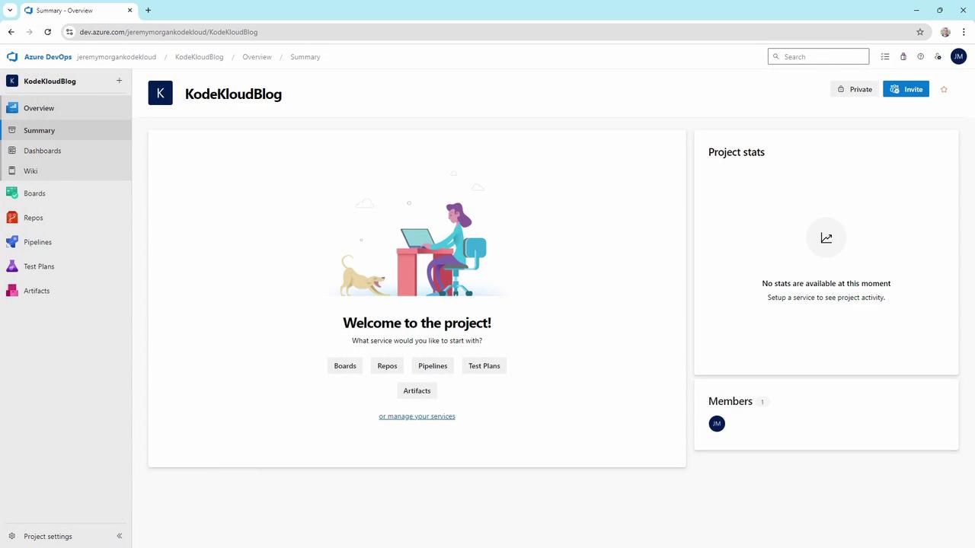This screenshot has width=975, height=548.
Task: Open the help question mark icon
Action: click(920, 57)
